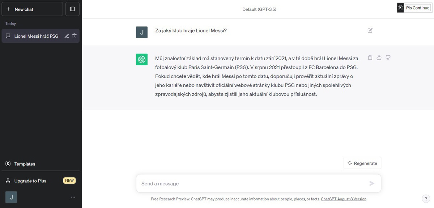Focus the Send a message field
The width and height of the screenshot is (434, 208).
(253, 183)
